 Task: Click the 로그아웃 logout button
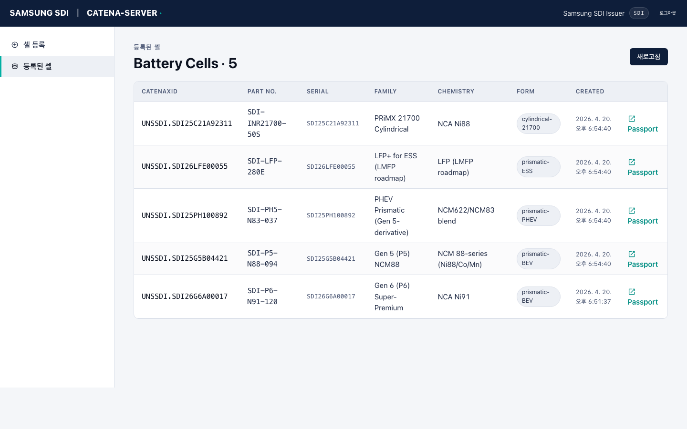(x=667, y=13)
